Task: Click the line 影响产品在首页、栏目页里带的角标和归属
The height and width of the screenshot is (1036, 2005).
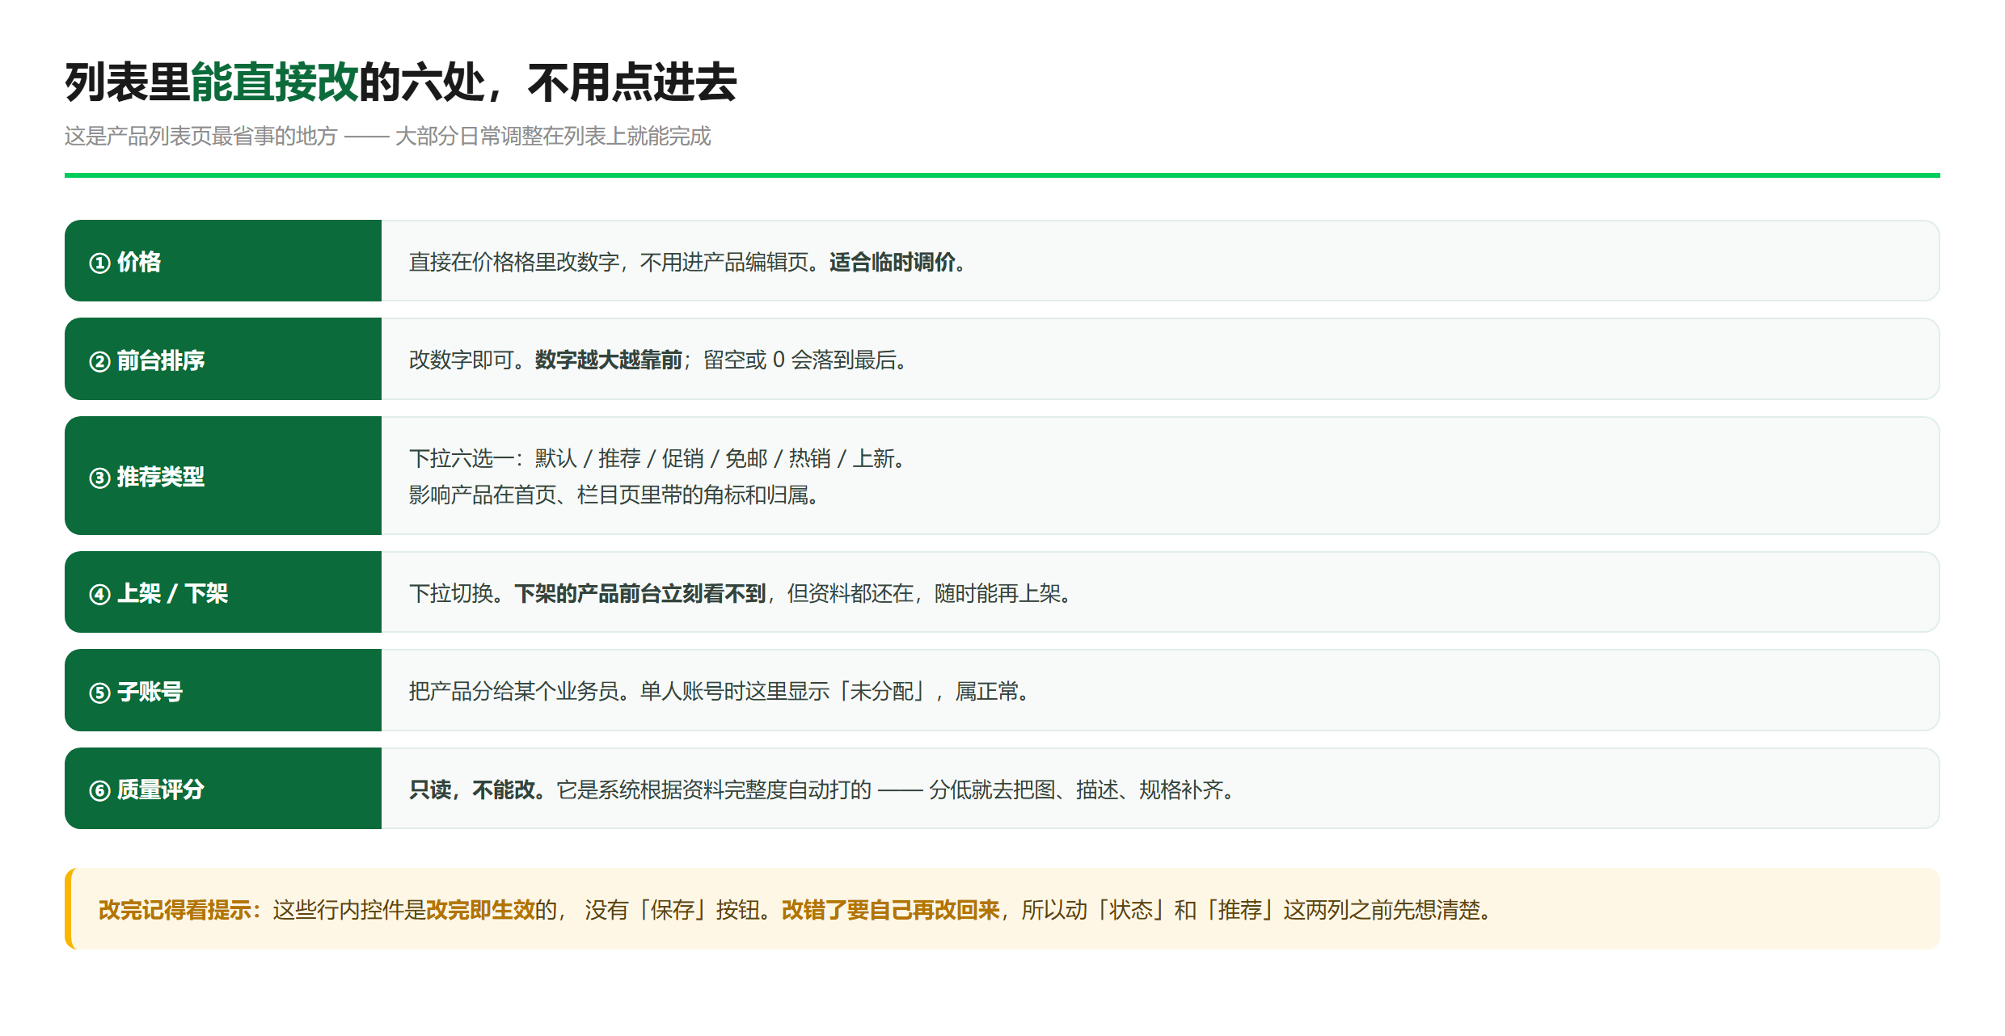Action: [614, 495]
